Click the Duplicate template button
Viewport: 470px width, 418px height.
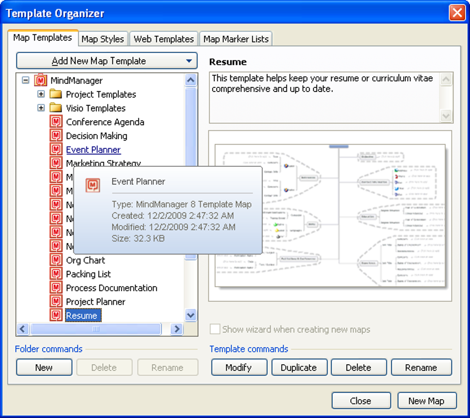299,367
